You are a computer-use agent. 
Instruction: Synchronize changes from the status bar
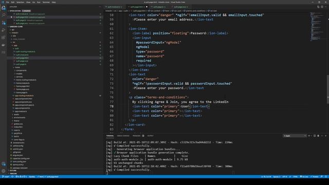(x=12, y=177)
